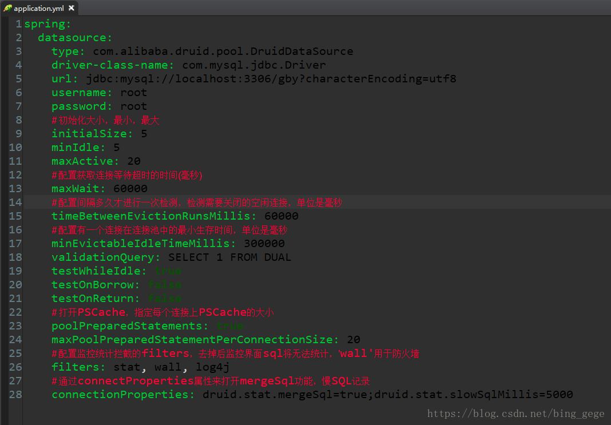Image resolution: width=611 pixels, height=425 pixels.
Task: Click the '#初始化大小，最小，最大' comment
Action: point(105,120)
